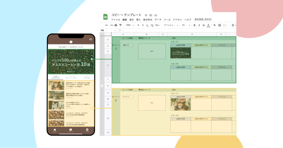
Task: Open the 123 number format dropdown
Action: coord(157,25)
